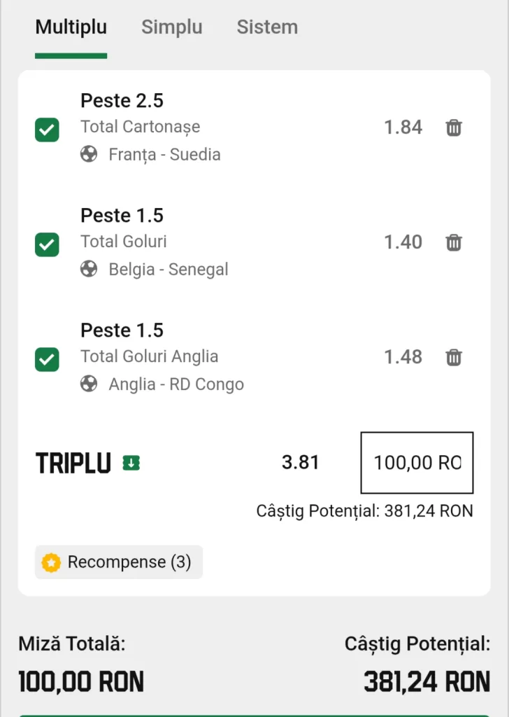Click the 100,00 RON stake input field
Image resolution: width=509 pixels, height=717 pixels.
pos(417,463)
